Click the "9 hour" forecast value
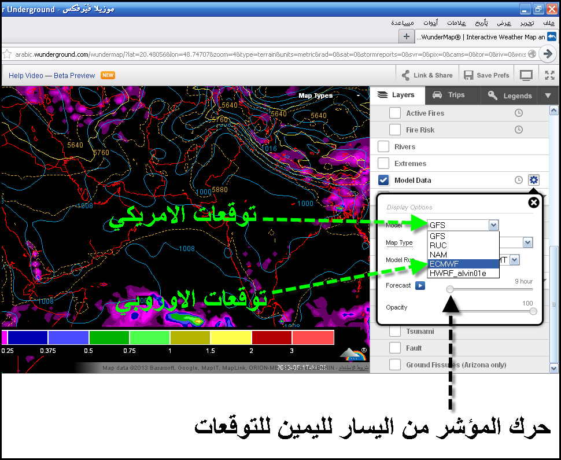The height and width of the screenshot is (460, 561). (524, 281)
